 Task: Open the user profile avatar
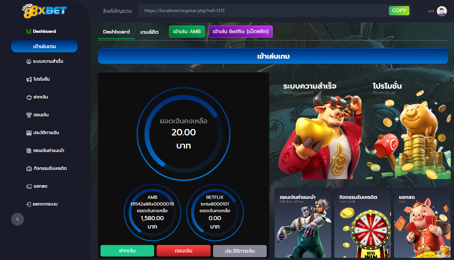click(442, 11)
